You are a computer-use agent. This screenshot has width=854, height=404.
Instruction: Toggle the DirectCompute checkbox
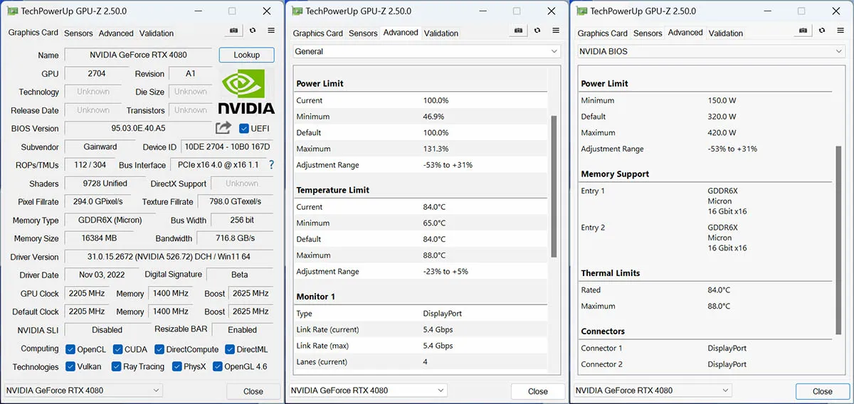point(159,349)
